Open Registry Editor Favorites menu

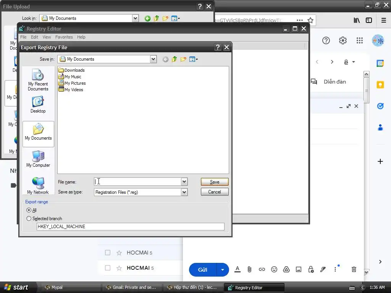[64, 37]
